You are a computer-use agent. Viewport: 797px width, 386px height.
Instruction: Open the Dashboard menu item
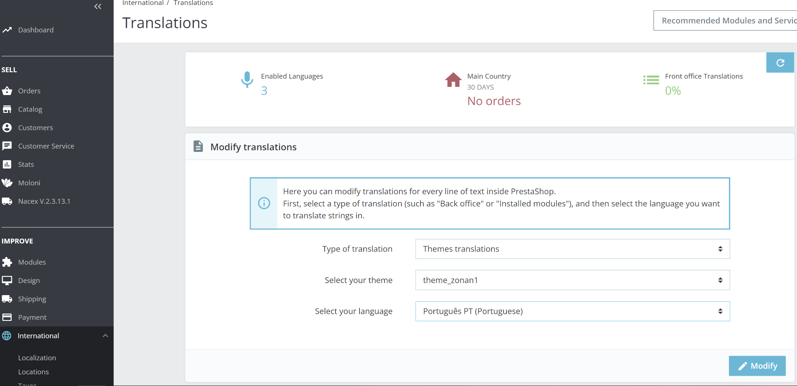point(36,30)
